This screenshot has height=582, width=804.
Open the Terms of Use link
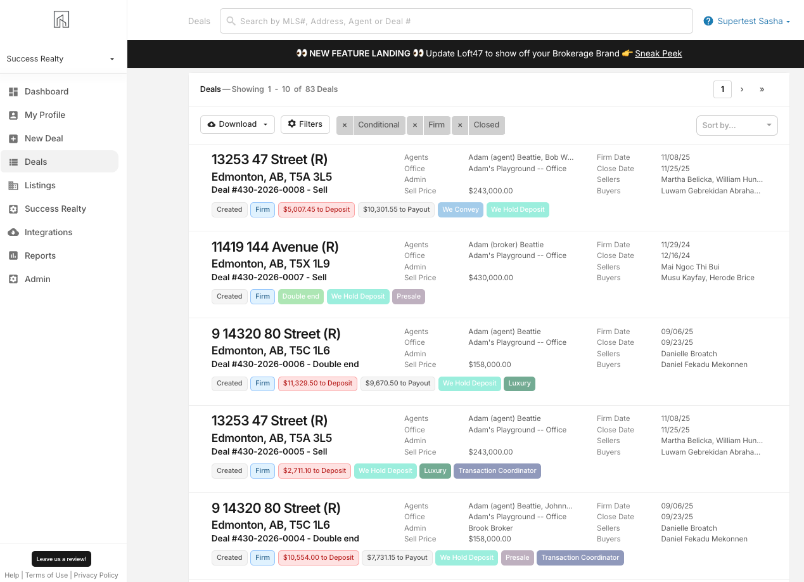46,575
